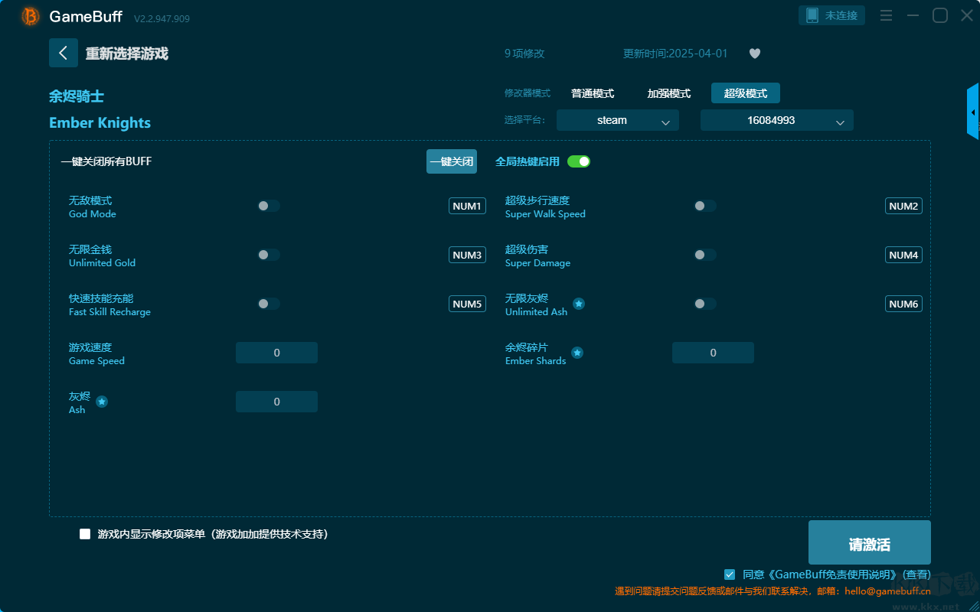
Task: Open the (查看) disclaimer link
Action: [916, 575]
